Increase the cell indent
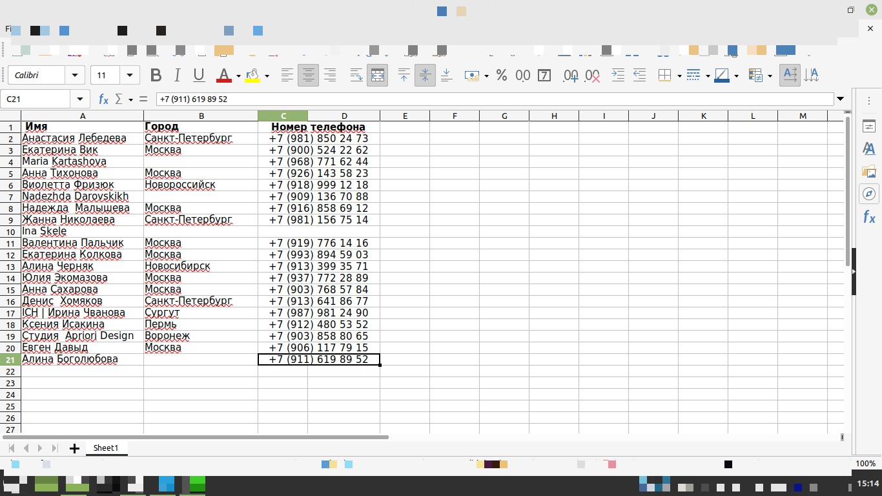 618,76
